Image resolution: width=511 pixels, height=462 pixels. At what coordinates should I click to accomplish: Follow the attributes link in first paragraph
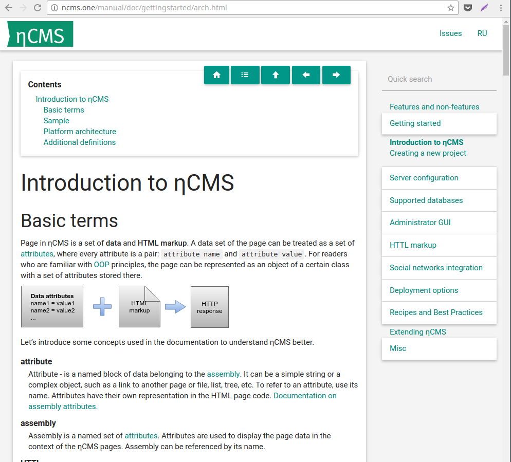37,254
